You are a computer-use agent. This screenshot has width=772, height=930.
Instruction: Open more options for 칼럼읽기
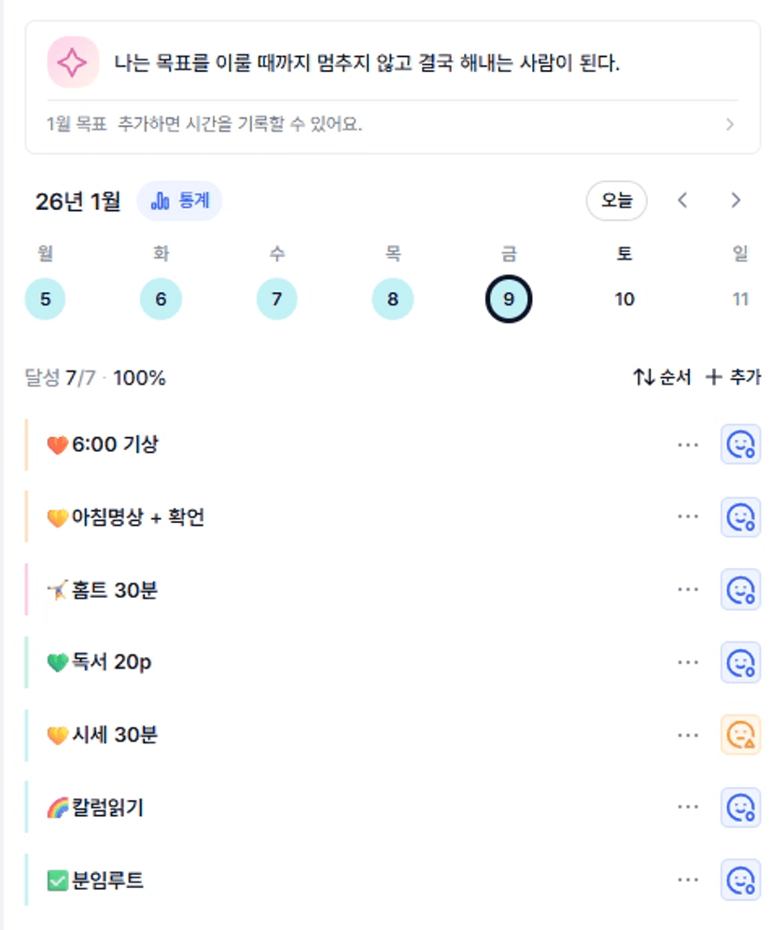(688, 808)
